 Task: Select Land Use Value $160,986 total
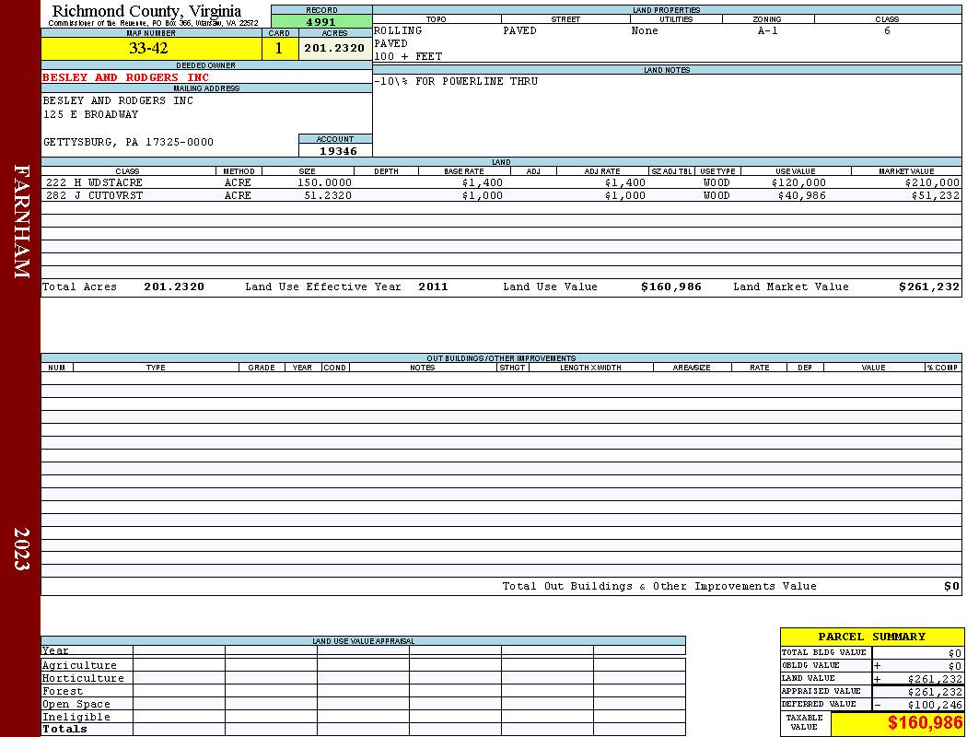[671, 287]
